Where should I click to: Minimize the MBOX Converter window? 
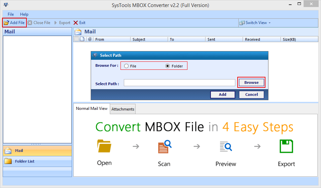(290, 4)
